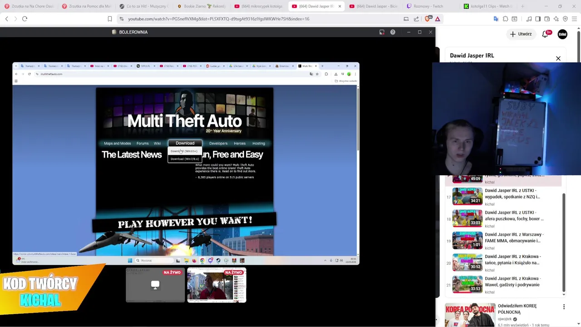581x327 pixels.
Task: Open YouTube notifications bell
Action: 546,34
